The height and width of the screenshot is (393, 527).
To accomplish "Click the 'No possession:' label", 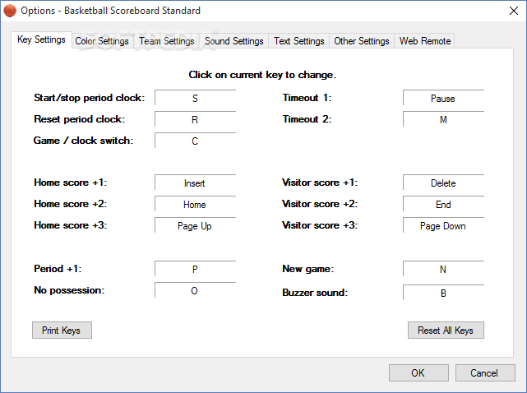I will [x=69, y=290].
